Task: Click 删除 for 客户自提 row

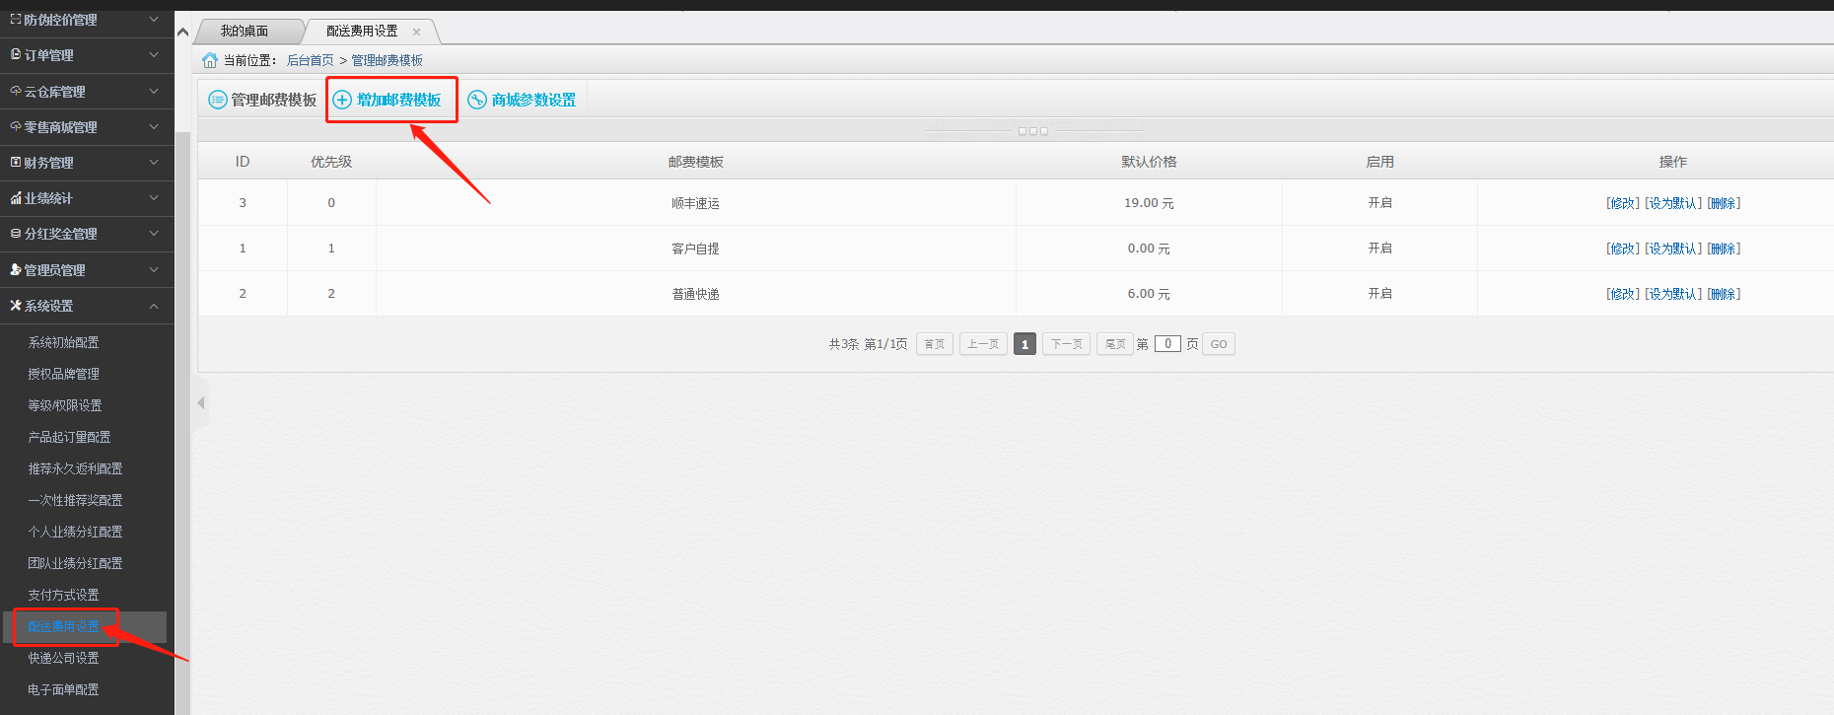Action: (1724, 249)
